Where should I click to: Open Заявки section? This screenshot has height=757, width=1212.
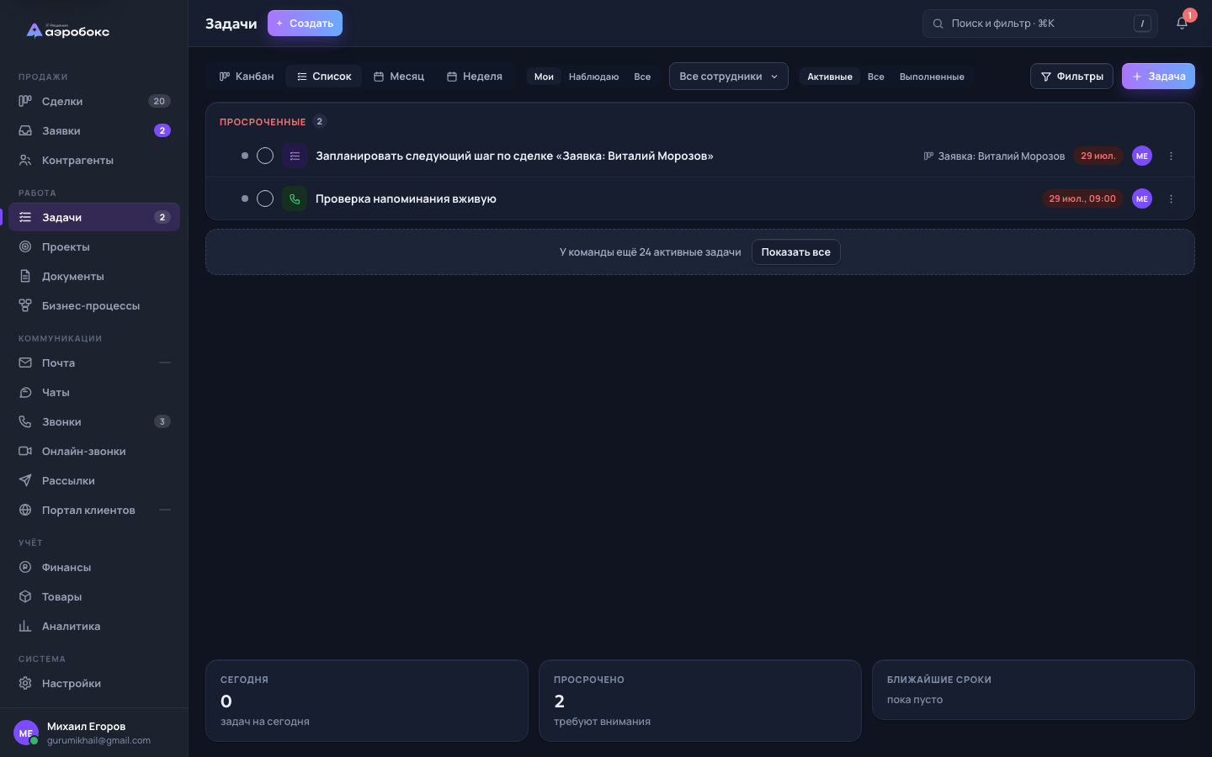coord(94,130)
